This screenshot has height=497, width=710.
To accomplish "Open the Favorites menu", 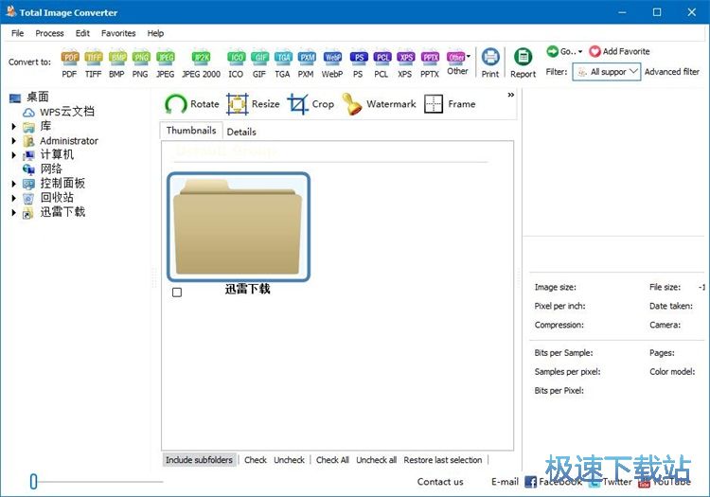I will click(118, 33).
